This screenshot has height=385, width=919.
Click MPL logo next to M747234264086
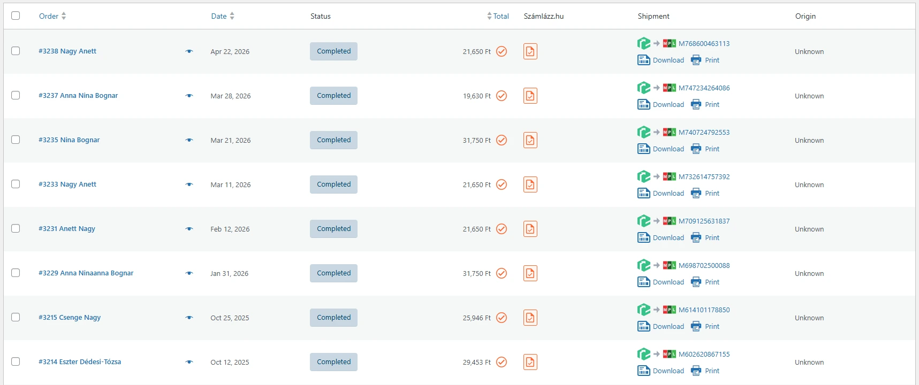pos(669,88)
